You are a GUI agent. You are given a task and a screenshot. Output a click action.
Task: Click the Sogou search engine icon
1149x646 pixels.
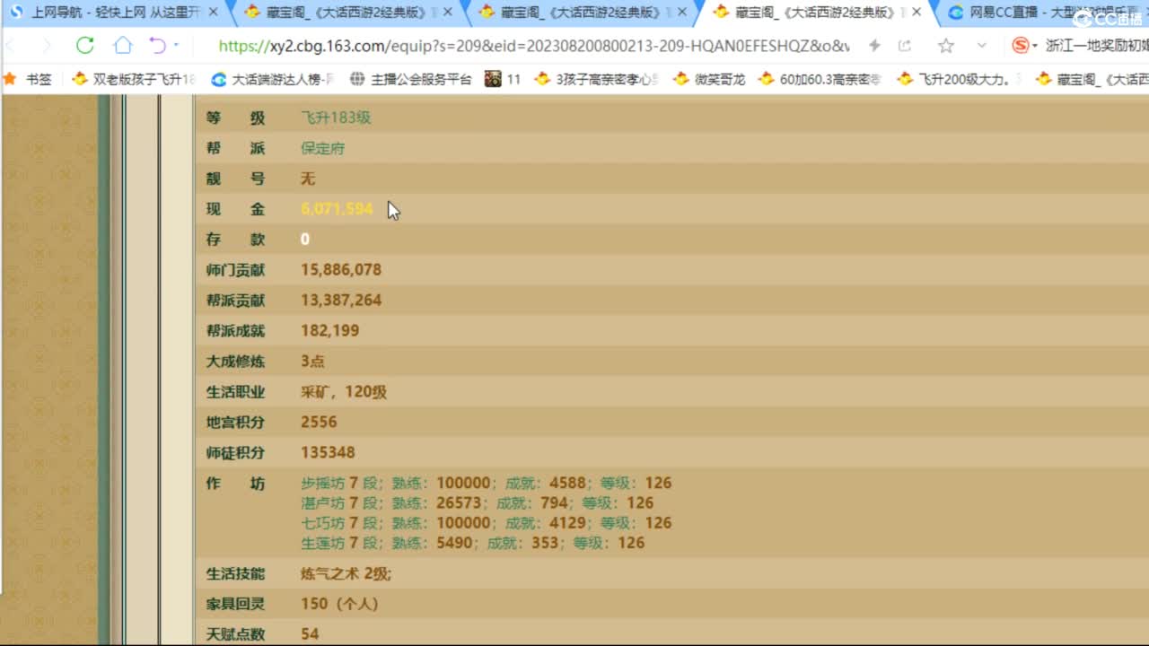[x=1021, y=46]
